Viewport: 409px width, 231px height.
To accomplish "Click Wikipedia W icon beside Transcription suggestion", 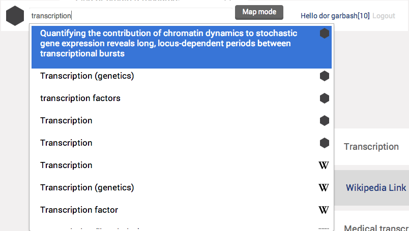I will [324, 166].
